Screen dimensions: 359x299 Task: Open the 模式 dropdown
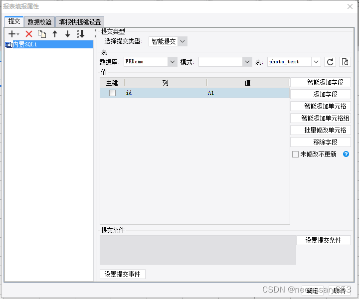(x=247, y=62)
